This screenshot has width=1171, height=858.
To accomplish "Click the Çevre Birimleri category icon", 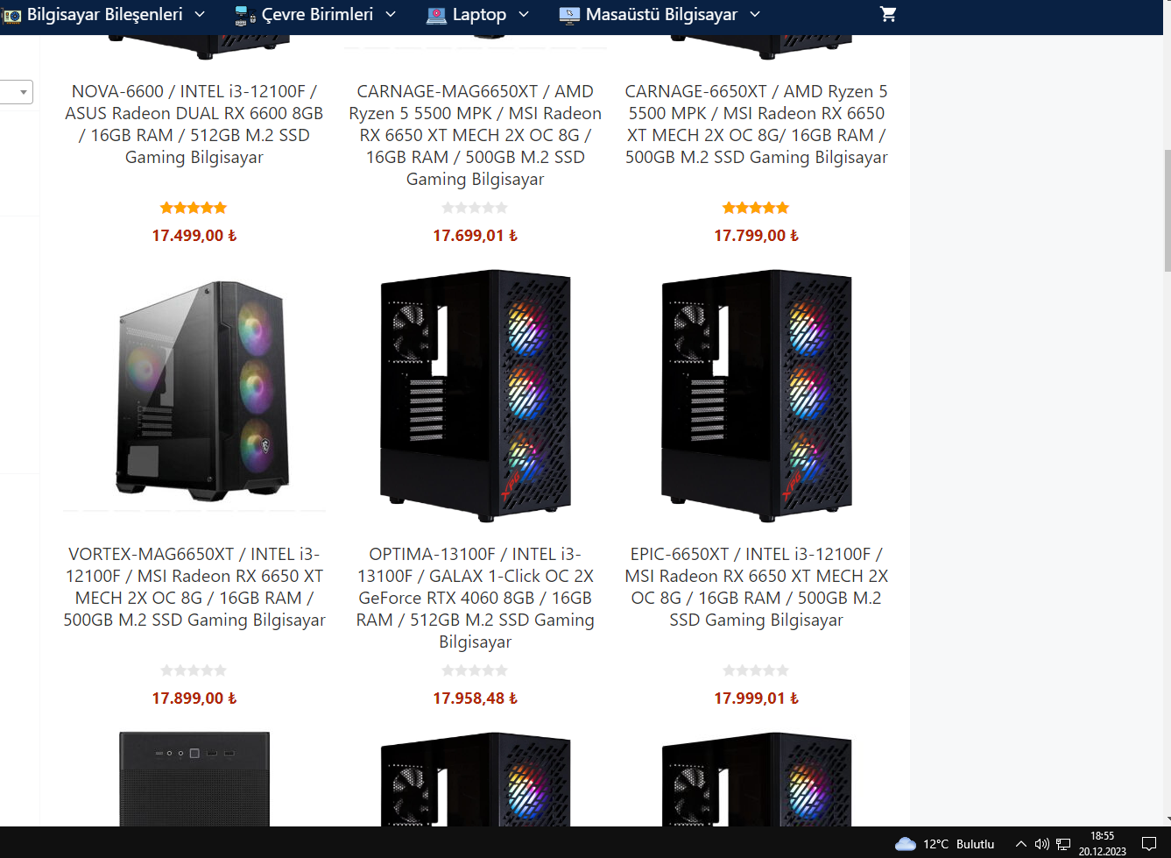I will tap(245, 15).
